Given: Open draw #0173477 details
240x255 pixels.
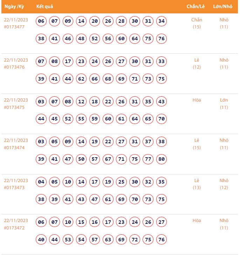Looking at the screenshot, I should click(14, 27).
